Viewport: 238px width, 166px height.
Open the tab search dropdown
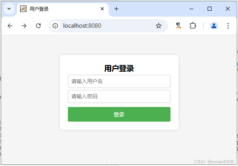pyautogui.click(x=9, y=9)
